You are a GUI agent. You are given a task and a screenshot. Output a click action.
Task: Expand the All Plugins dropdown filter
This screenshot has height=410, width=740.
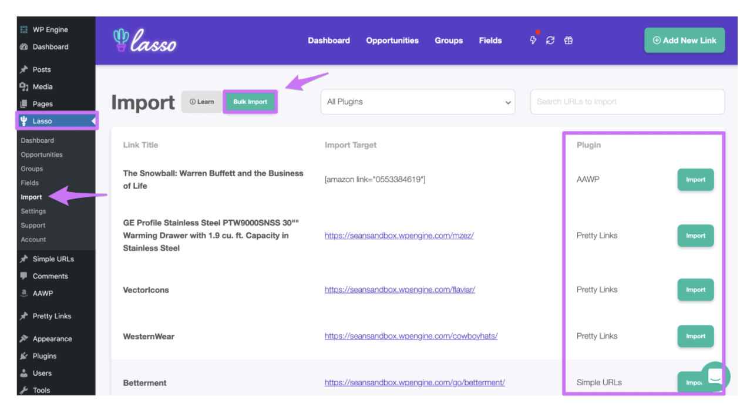pos(418,102)
